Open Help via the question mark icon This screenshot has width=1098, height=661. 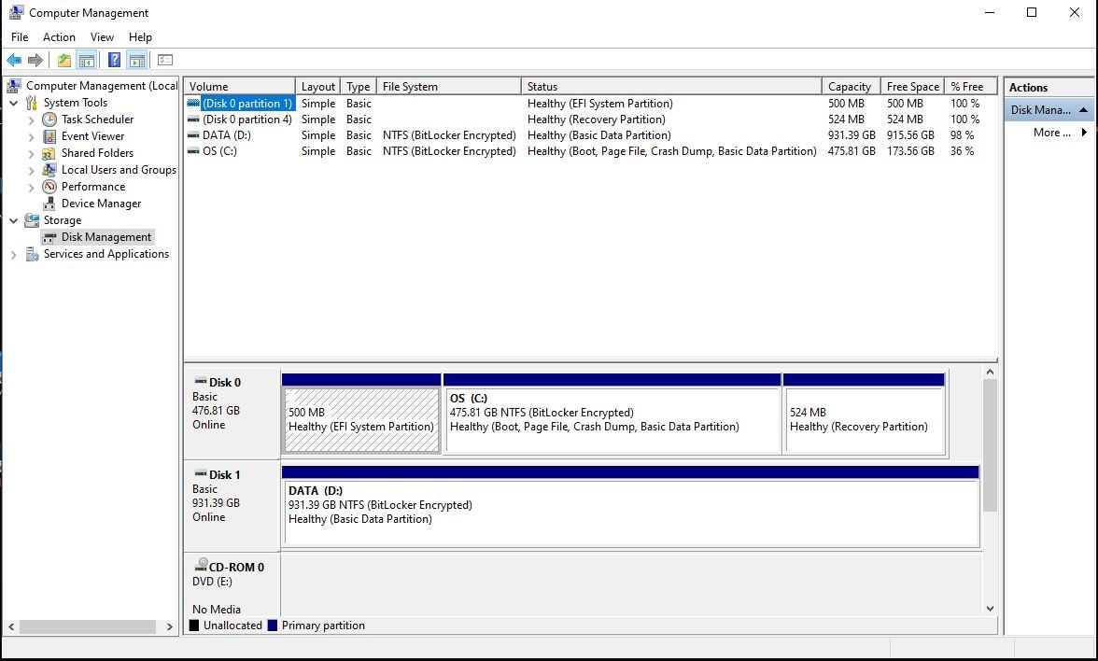(114, 60)
